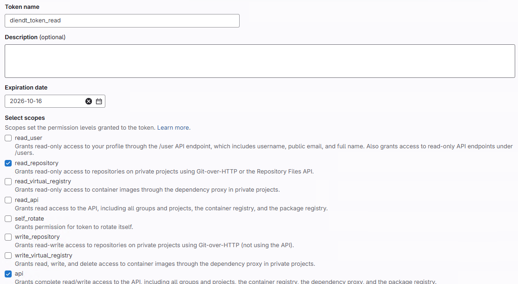
Task: Click the 'Description (optional)' label
Action: click(35, 37)
